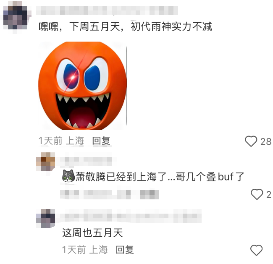Tap 1天前 上海 under the top comment

61,141
